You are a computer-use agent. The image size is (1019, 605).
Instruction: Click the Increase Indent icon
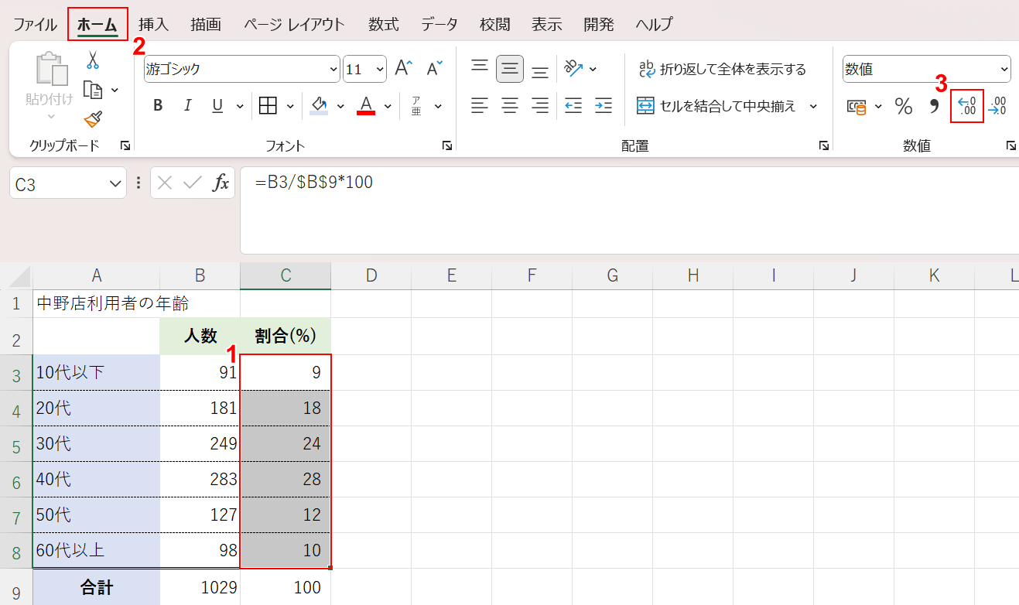point(604,105)
